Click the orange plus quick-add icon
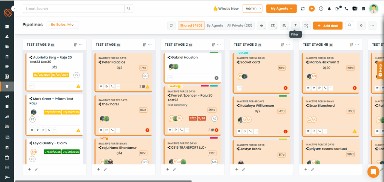 (x=312, y=9)
